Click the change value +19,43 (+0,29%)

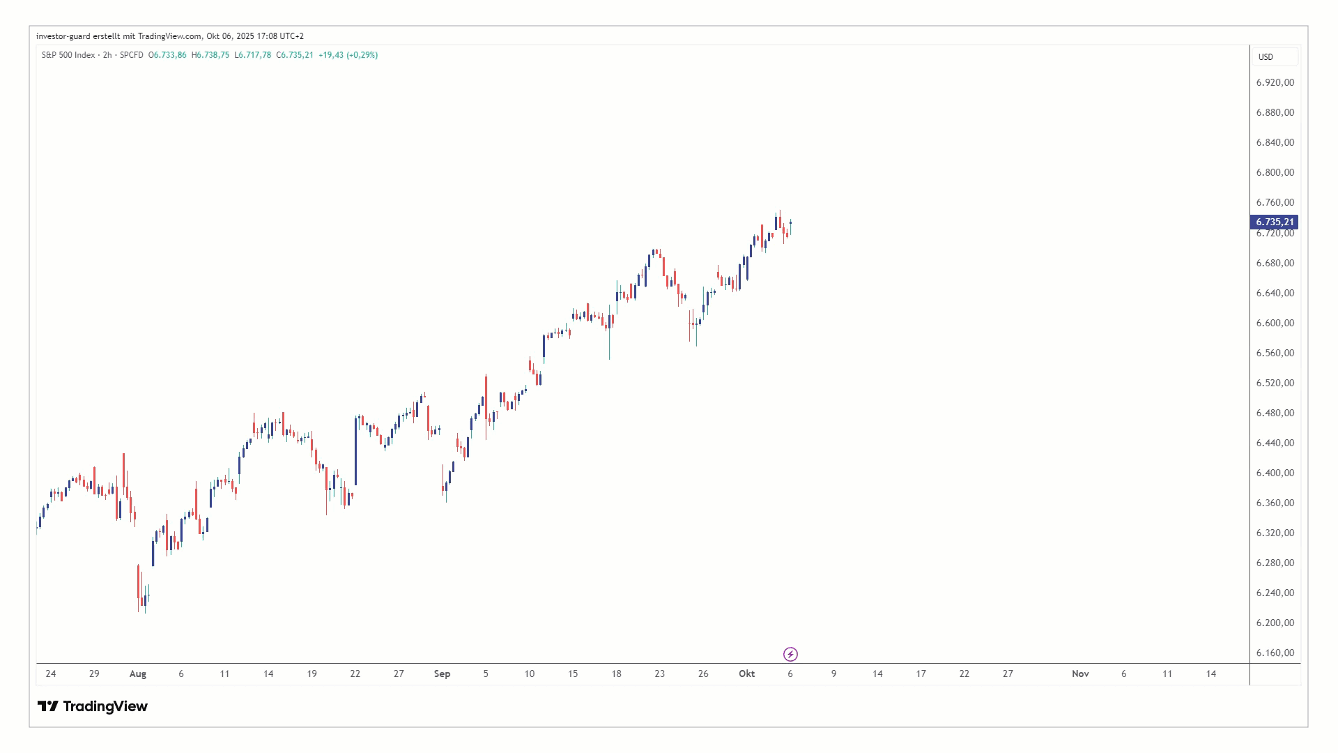tap(348, 55)
